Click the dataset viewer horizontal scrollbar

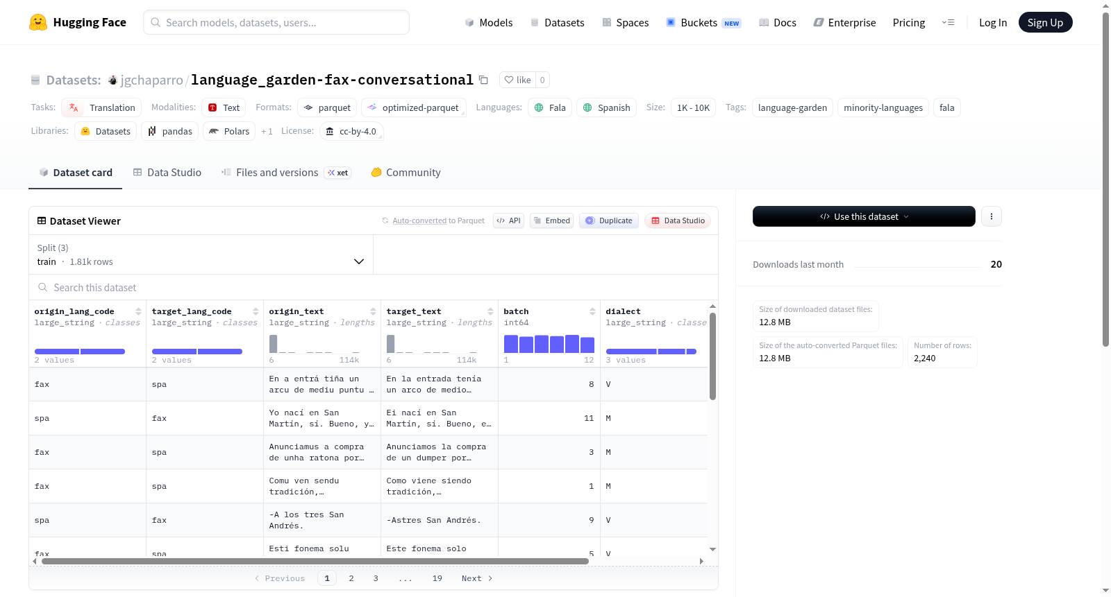(x=315, y=561)
